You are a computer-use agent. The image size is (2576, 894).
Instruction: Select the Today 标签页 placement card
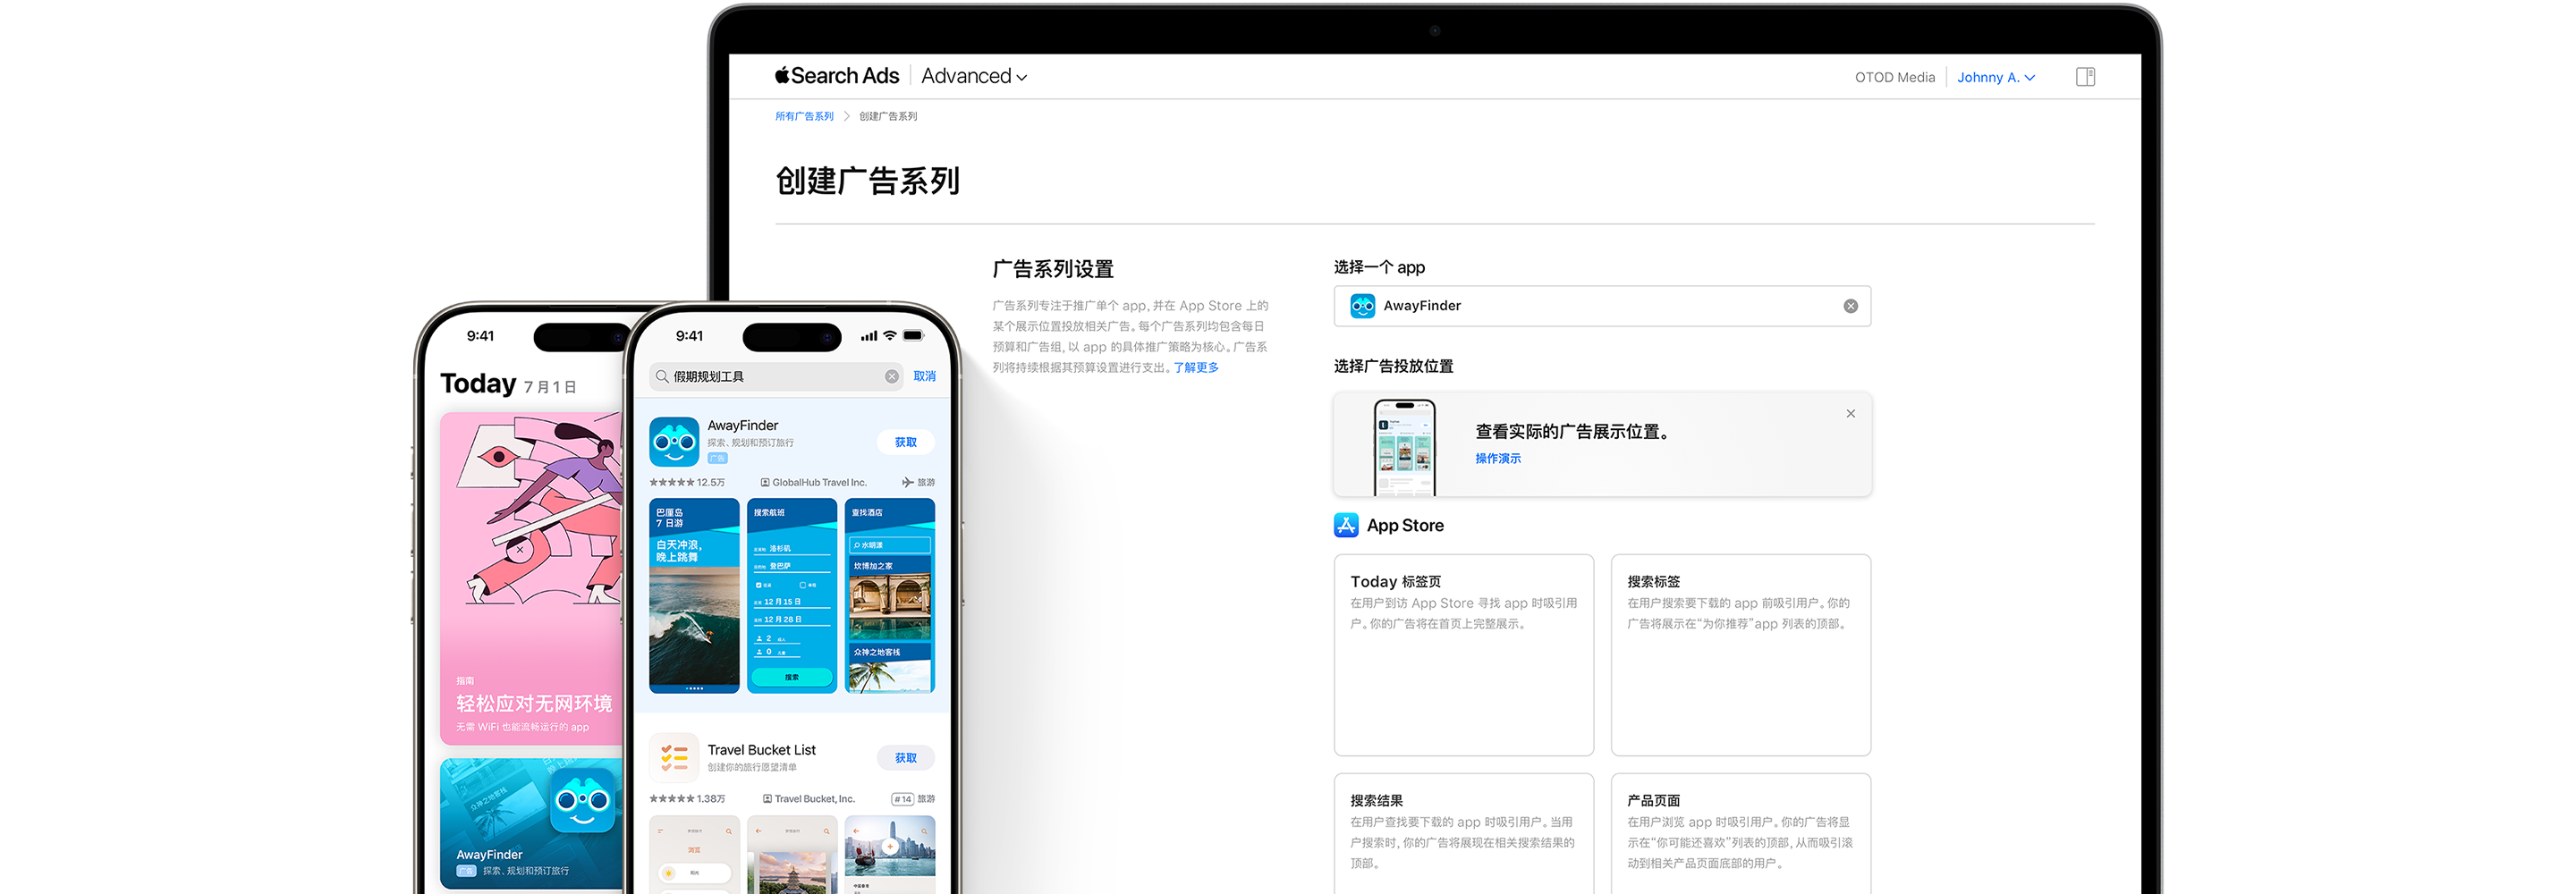pos(1463,655)
